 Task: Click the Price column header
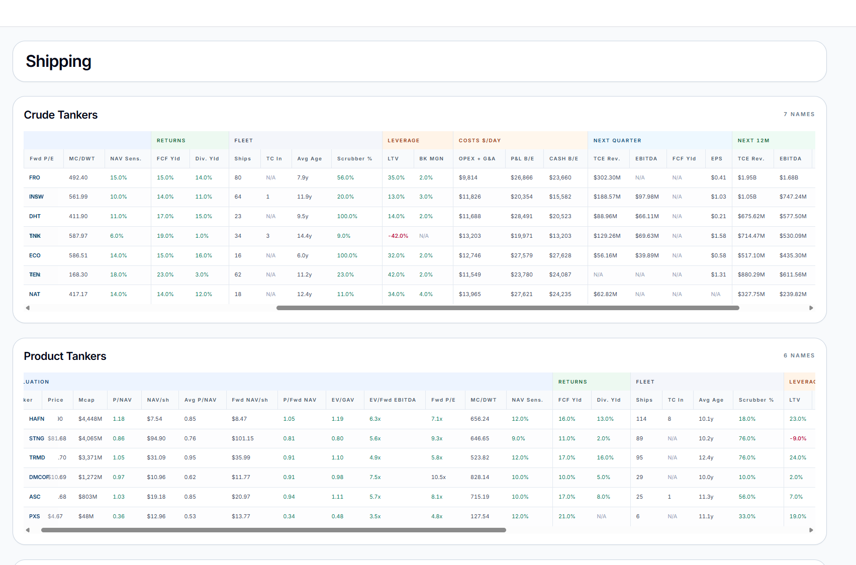(x=55, y=400)
